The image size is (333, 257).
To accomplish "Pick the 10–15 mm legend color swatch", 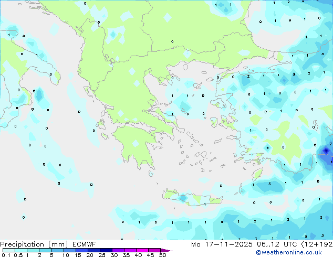I will pos(69,250).
